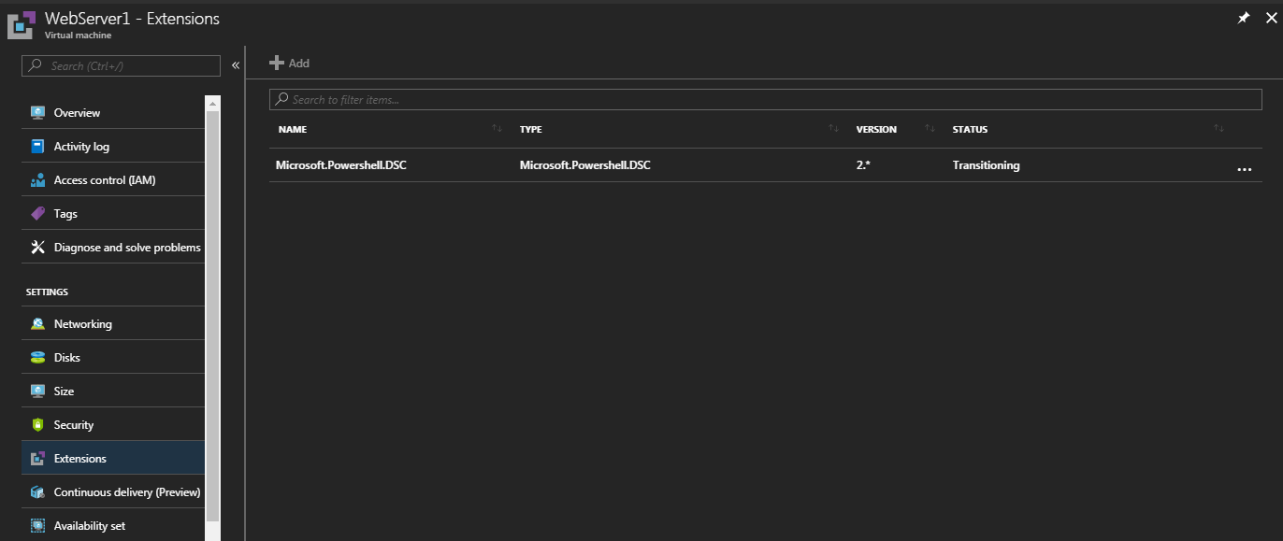Open Activity log menu item

pos(113,146)
